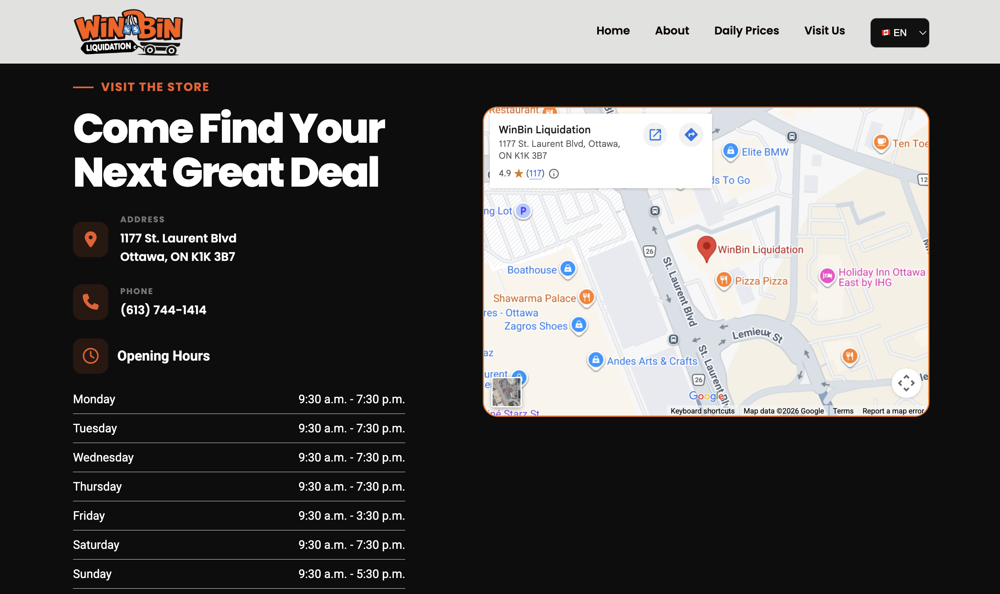Image resolution: width=1000 pixels, height=594 pixels.
Task: Click the orange phone icon
Action: tap(91, 302)
